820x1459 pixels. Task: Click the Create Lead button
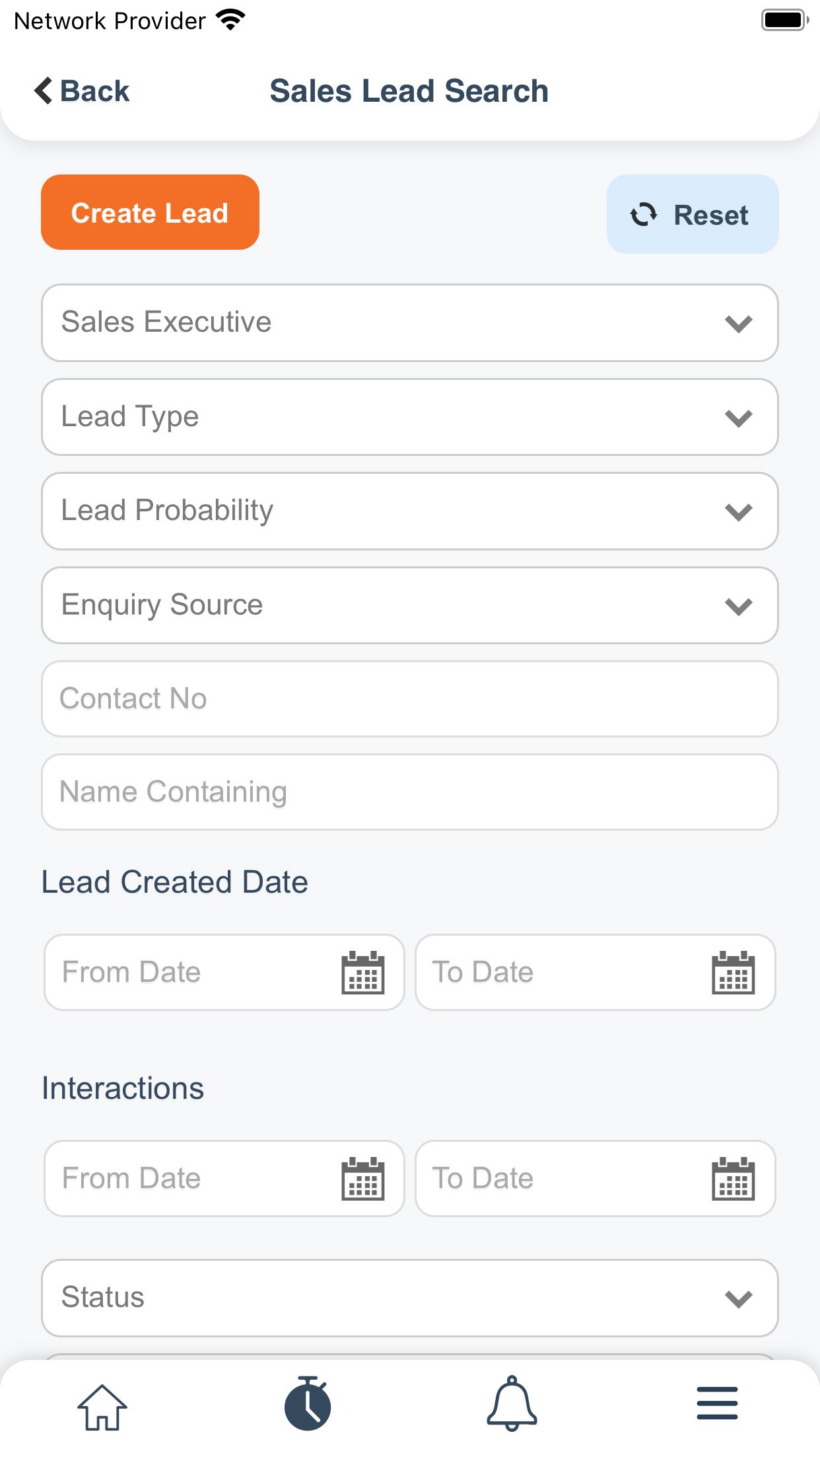[150, 212]
